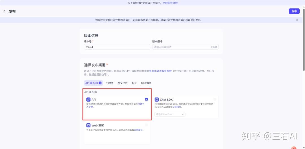Click the Web SDK channel icon
This screenshot has width=305, height=149.
coord(88,125)
